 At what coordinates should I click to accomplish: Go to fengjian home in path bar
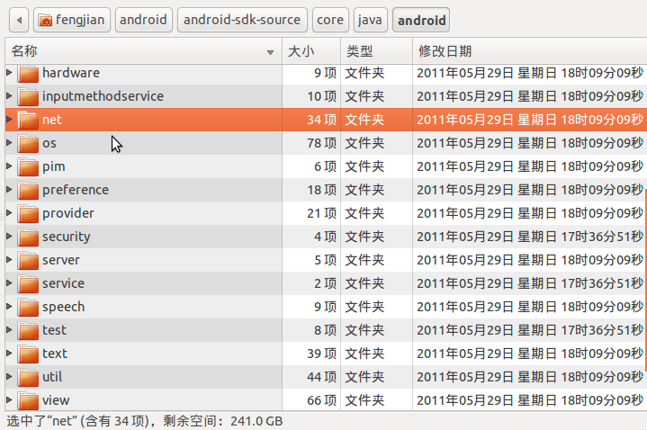point(72,20)
